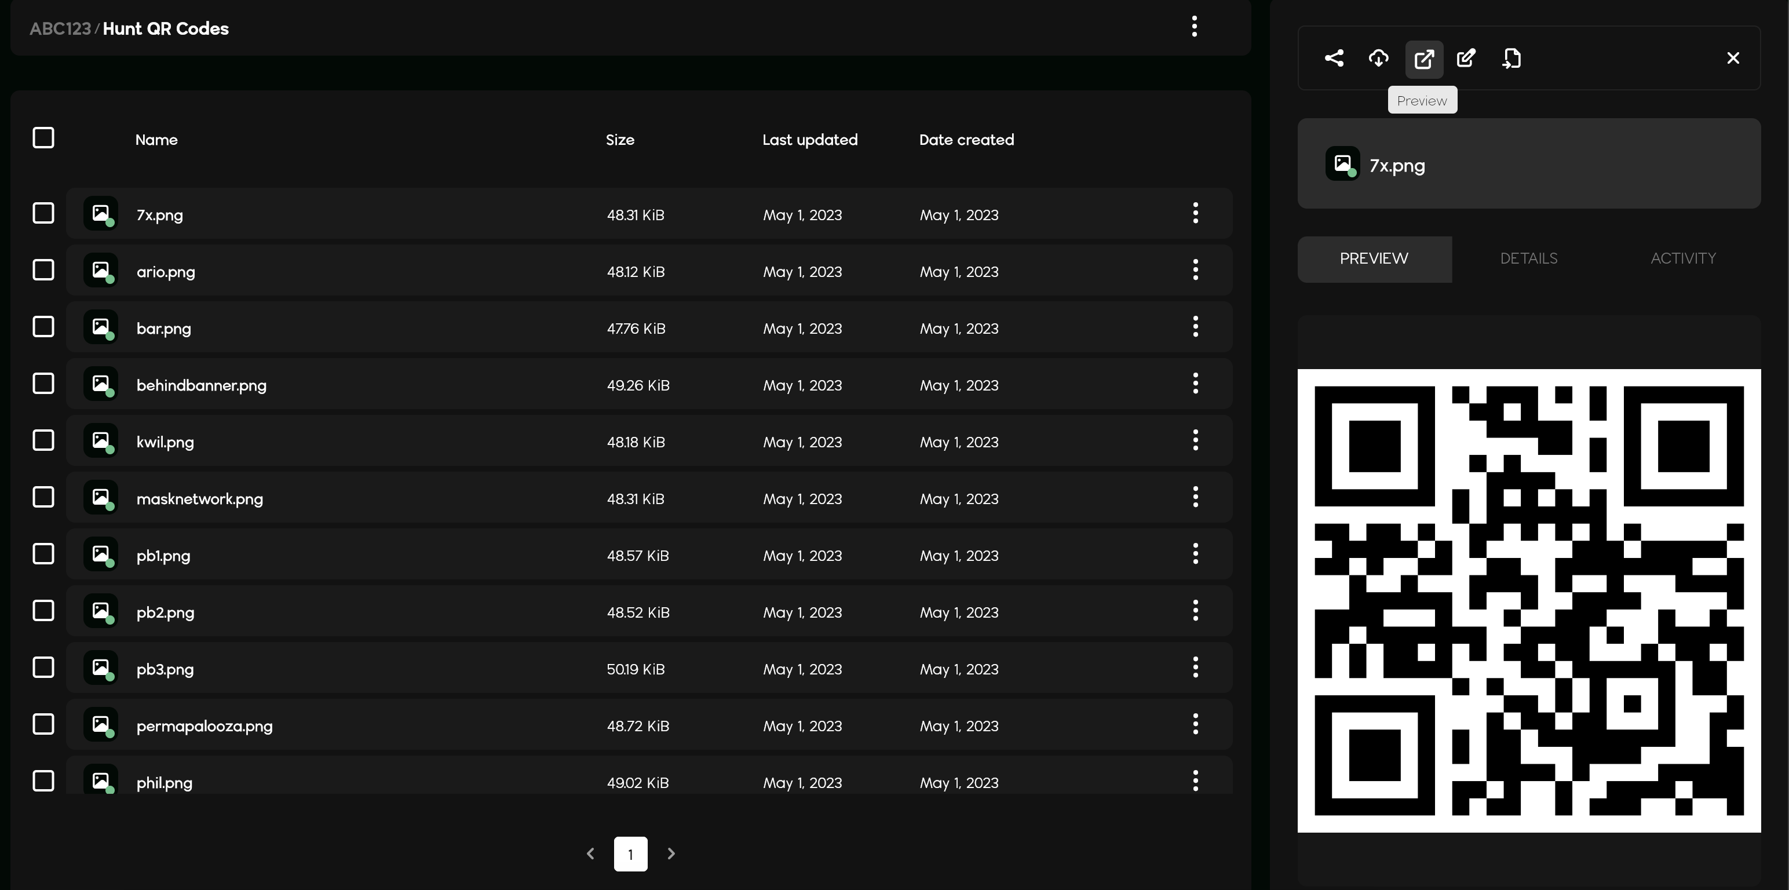Check the box for phil.png
This screenshot has width=1789, height=890.
[x=43, y=781]
